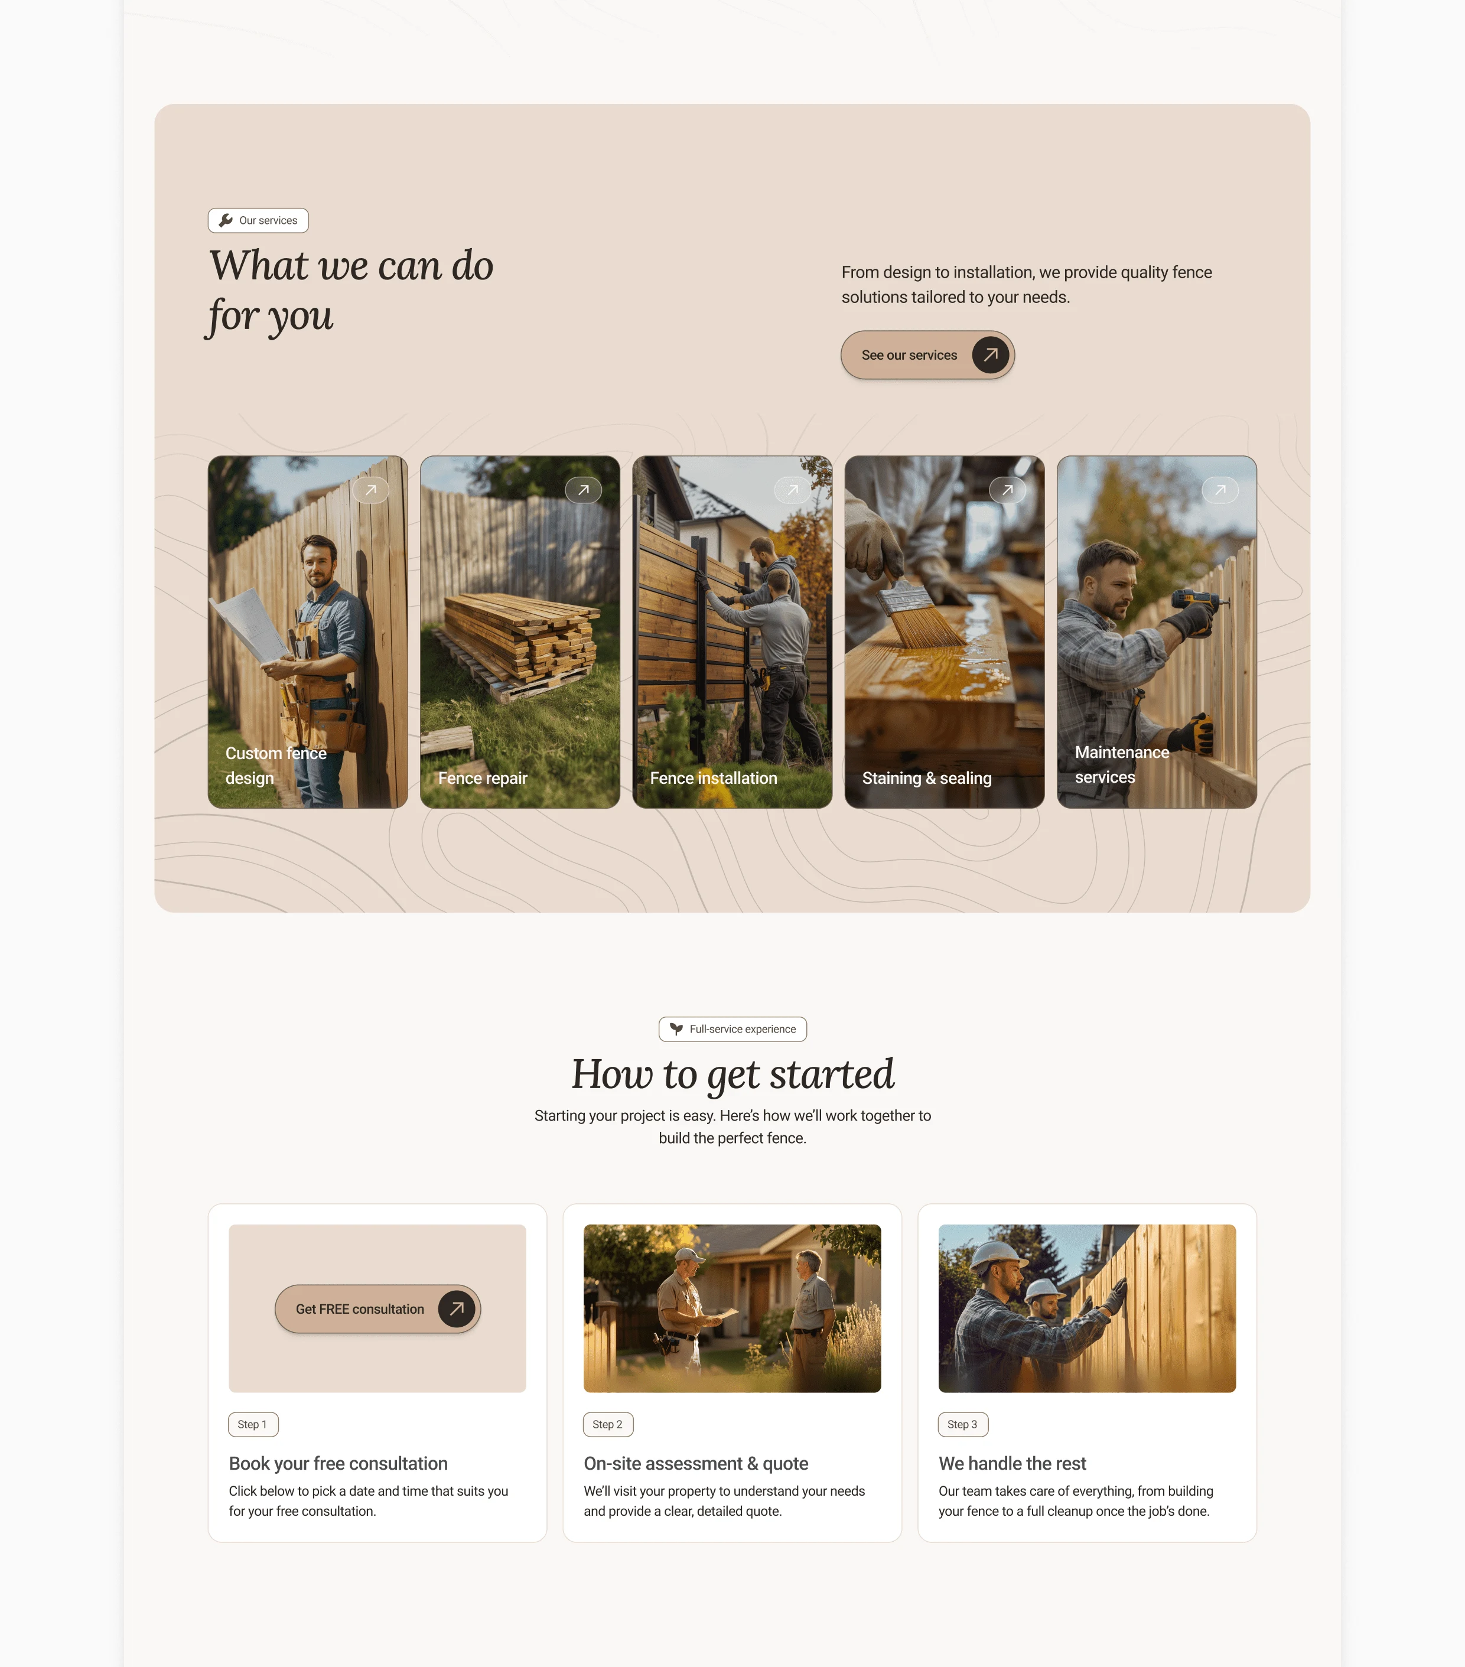Select the 'Full-service experience' label tab
1465x1667 pixels.
(x=732, y=1029)
